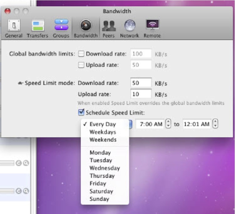Click the schedule day popup button arrows

(131, 124)
